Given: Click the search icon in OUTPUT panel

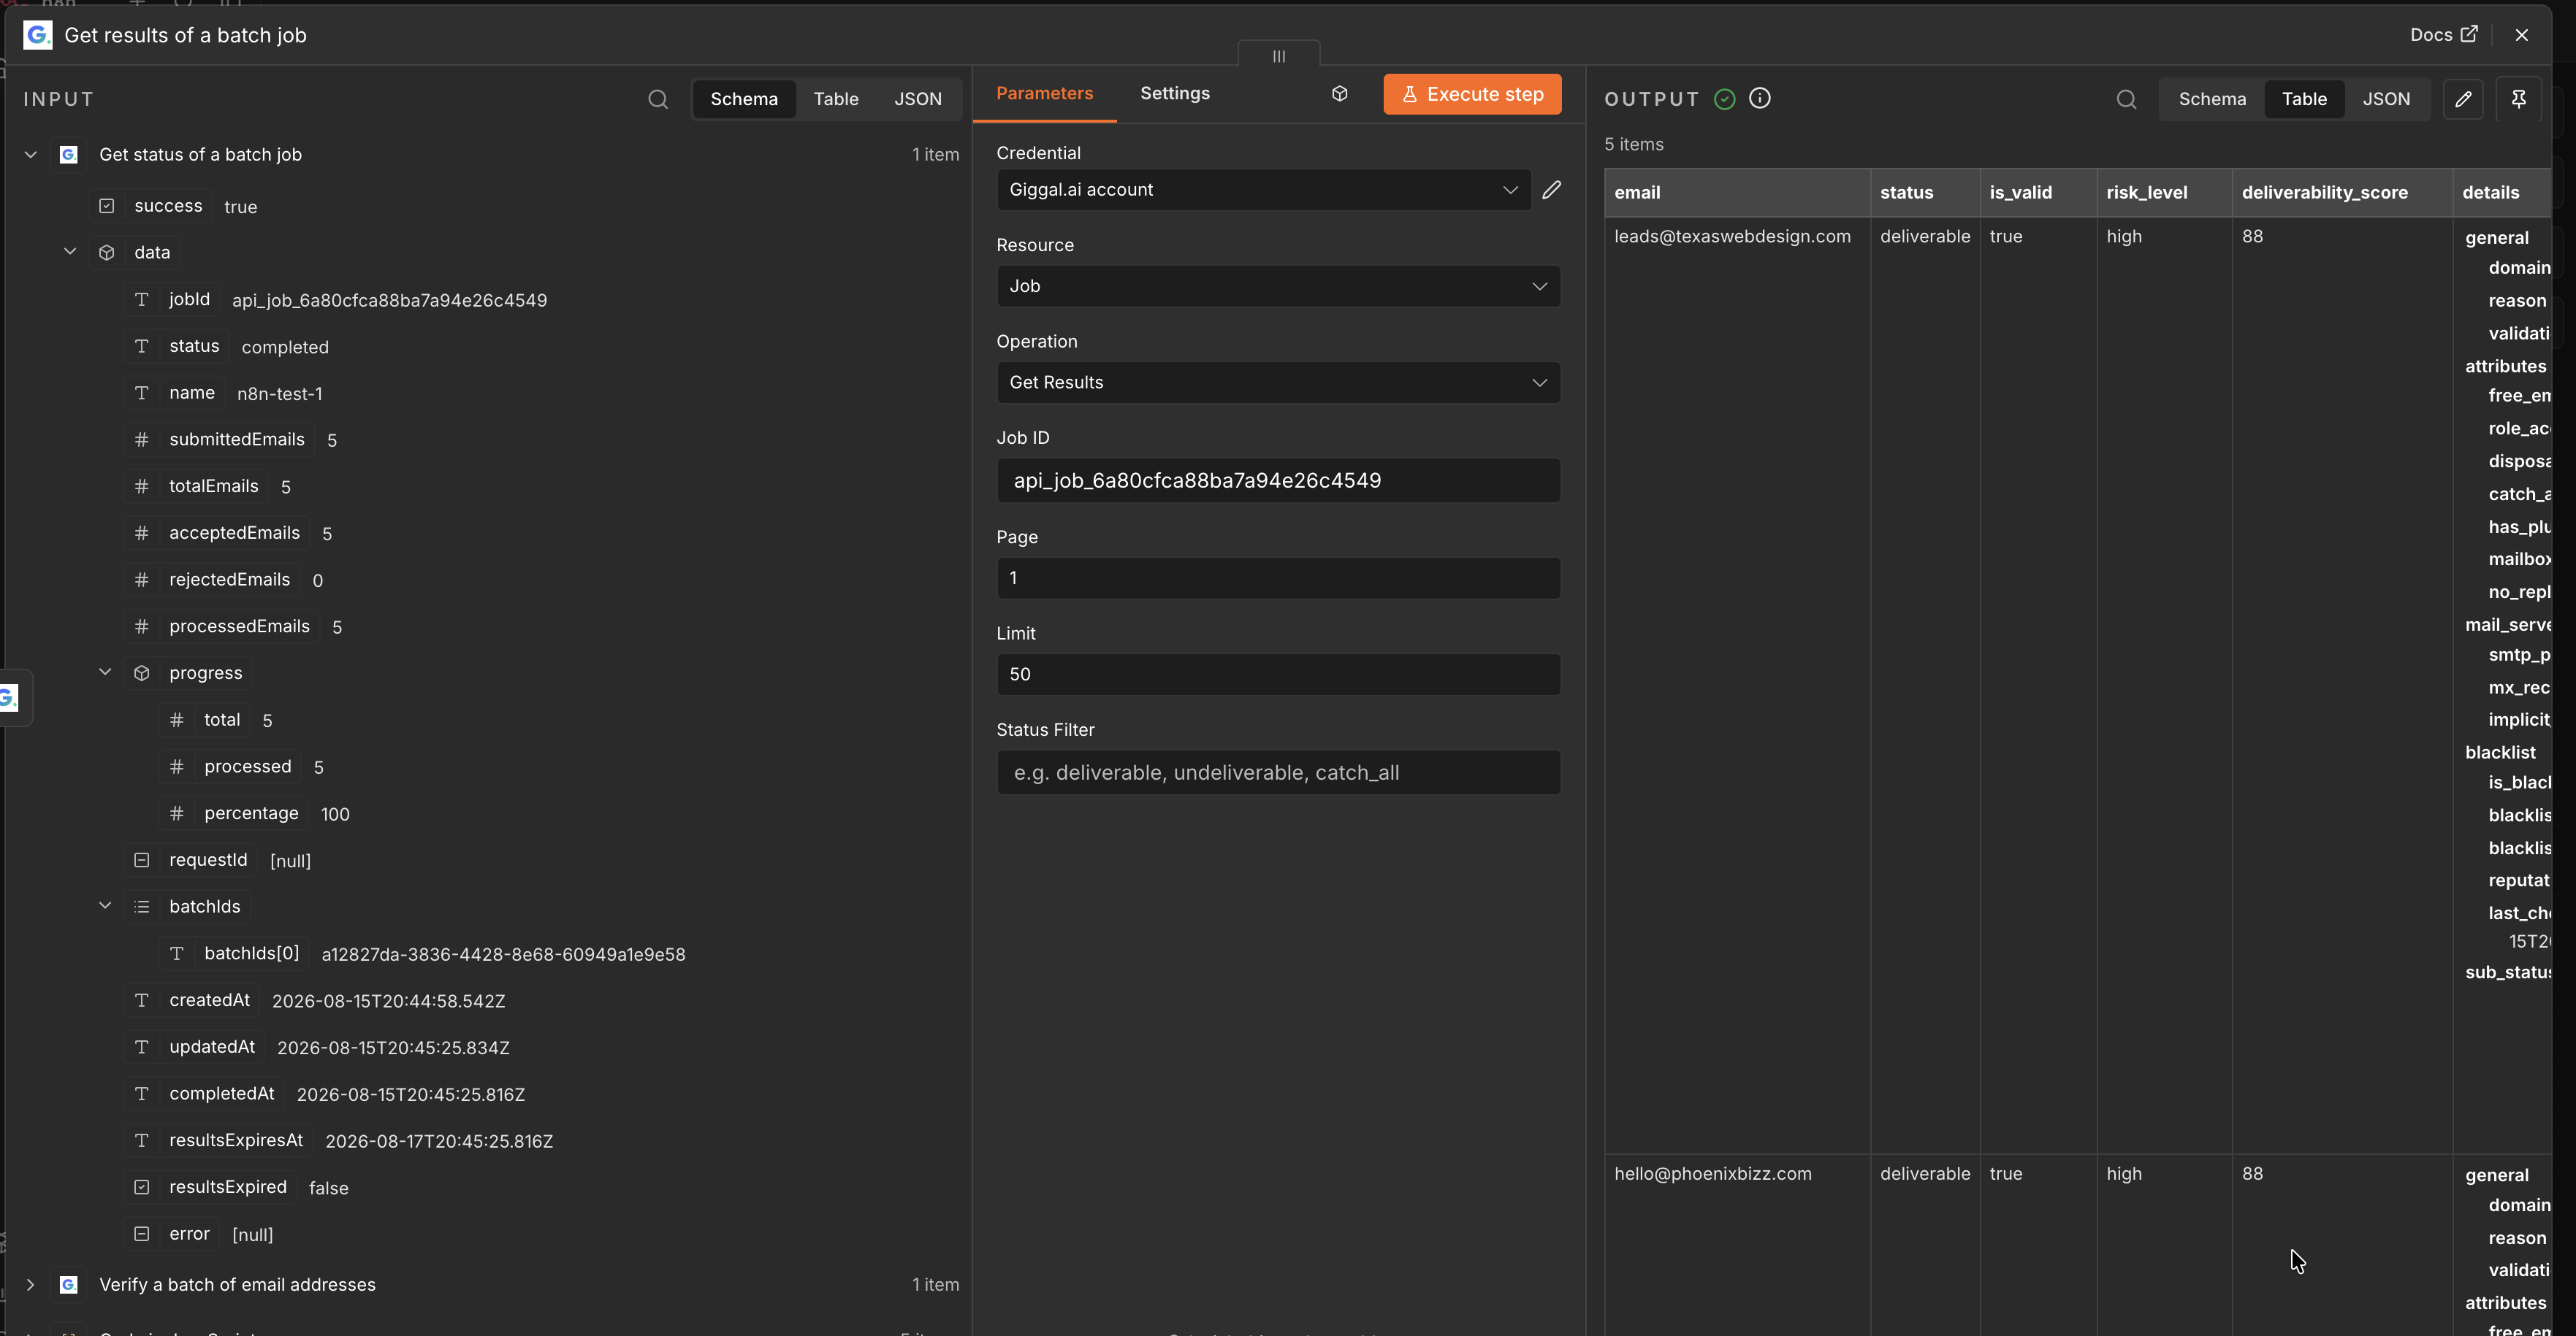Looking at the screenshot, I should (2126, 99).
